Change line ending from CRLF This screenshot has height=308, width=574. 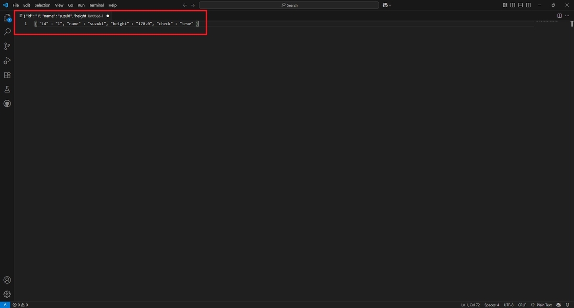coord(521,304)
